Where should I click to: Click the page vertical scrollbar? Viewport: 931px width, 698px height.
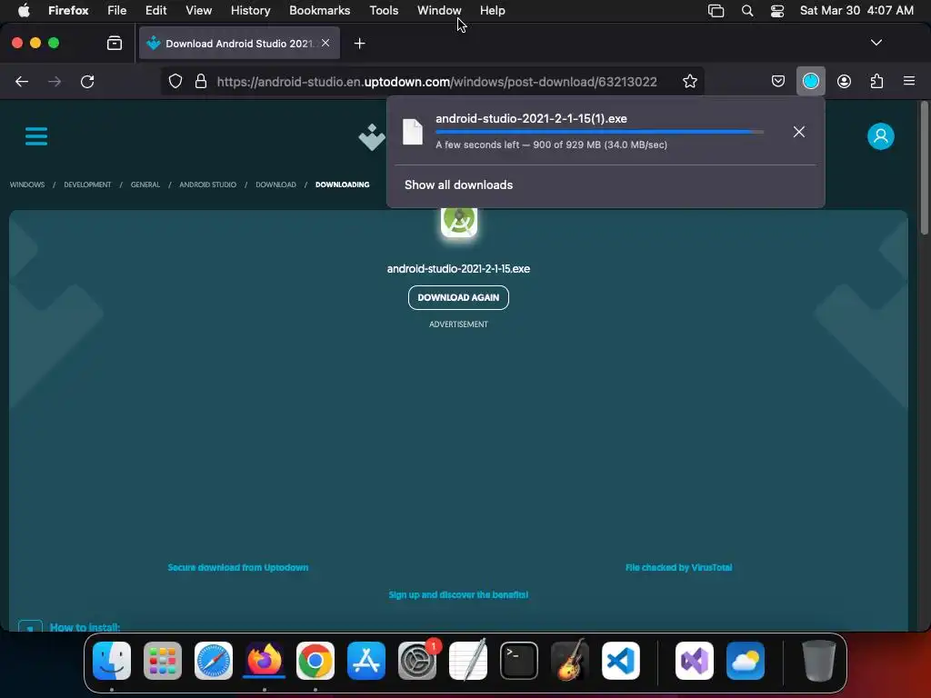[924, 169]
